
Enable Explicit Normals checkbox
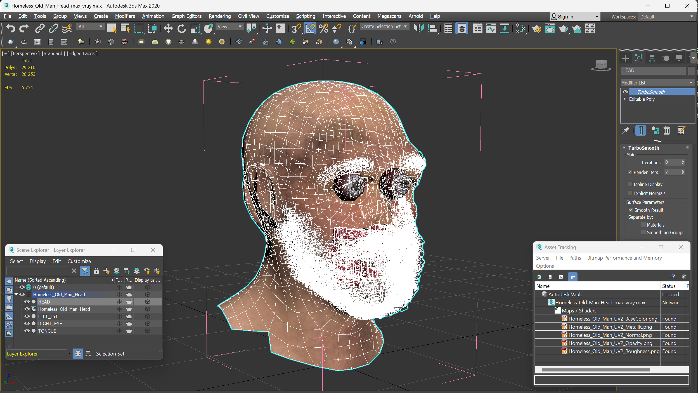coord(630,193)
